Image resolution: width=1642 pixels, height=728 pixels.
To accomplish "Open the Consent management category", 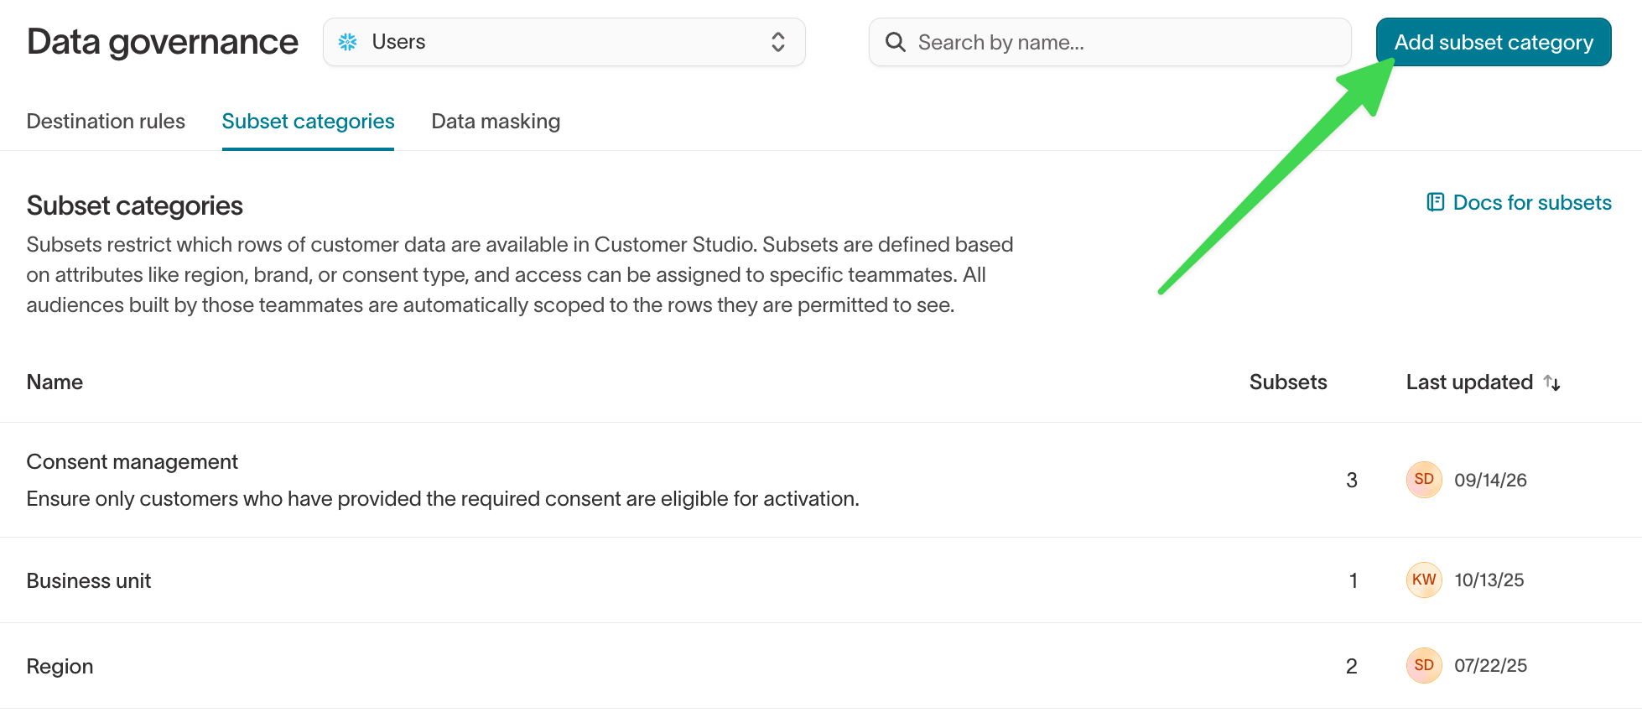I will (133, 462).
